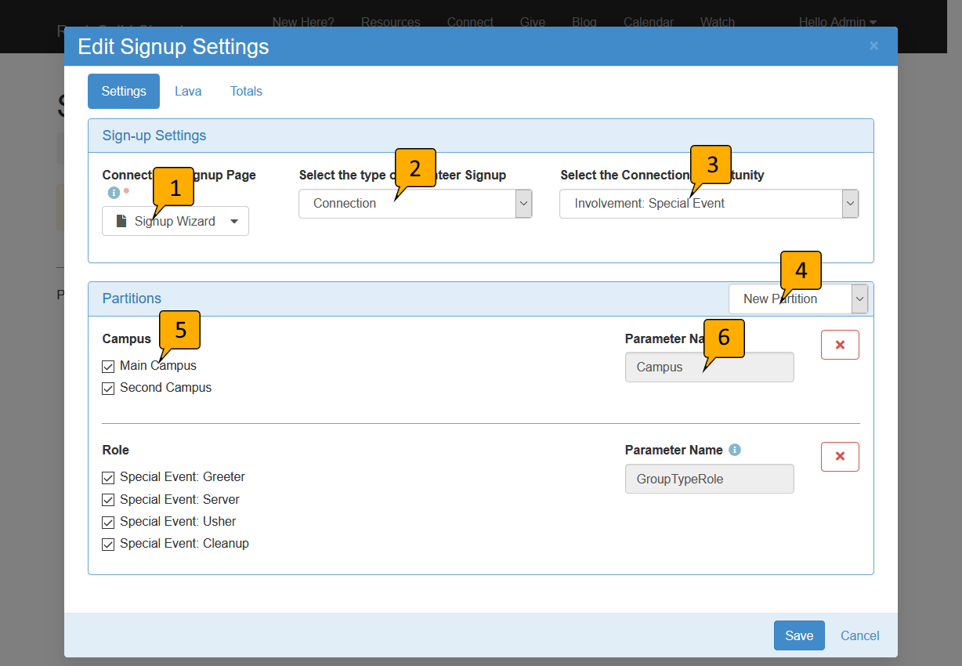Switch to the Lava tab
The height and width of the screenshot is (666, 962).
188,91
